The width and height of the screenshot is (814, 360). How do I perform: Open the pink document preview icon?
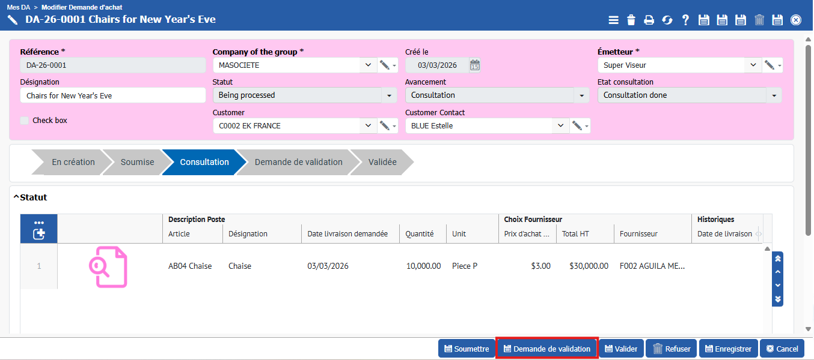coord(109,266)
